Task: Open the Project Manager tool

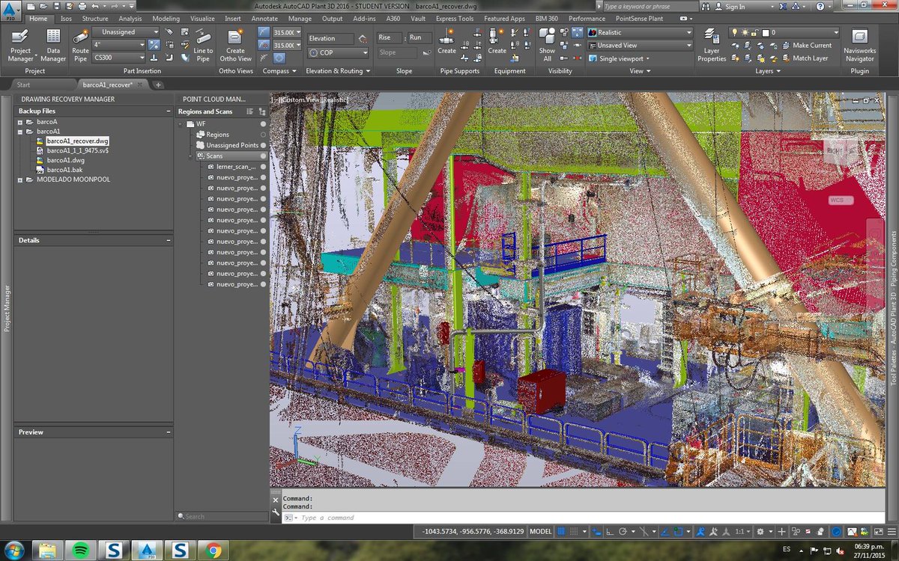Action: (x=20, y=46)
